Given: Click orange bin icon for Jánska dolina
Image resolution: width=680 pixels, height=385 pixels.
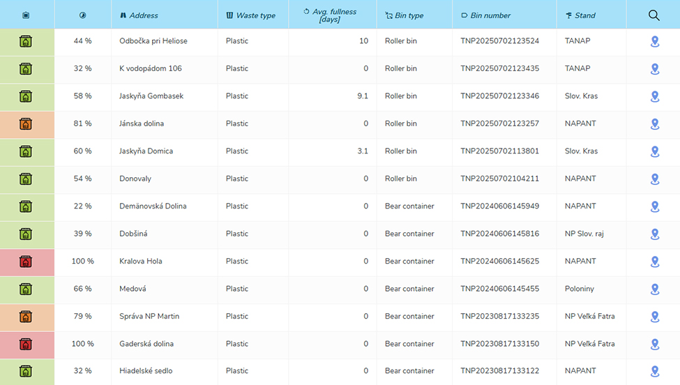Looking at the screenshot, I should pos(26,124).
